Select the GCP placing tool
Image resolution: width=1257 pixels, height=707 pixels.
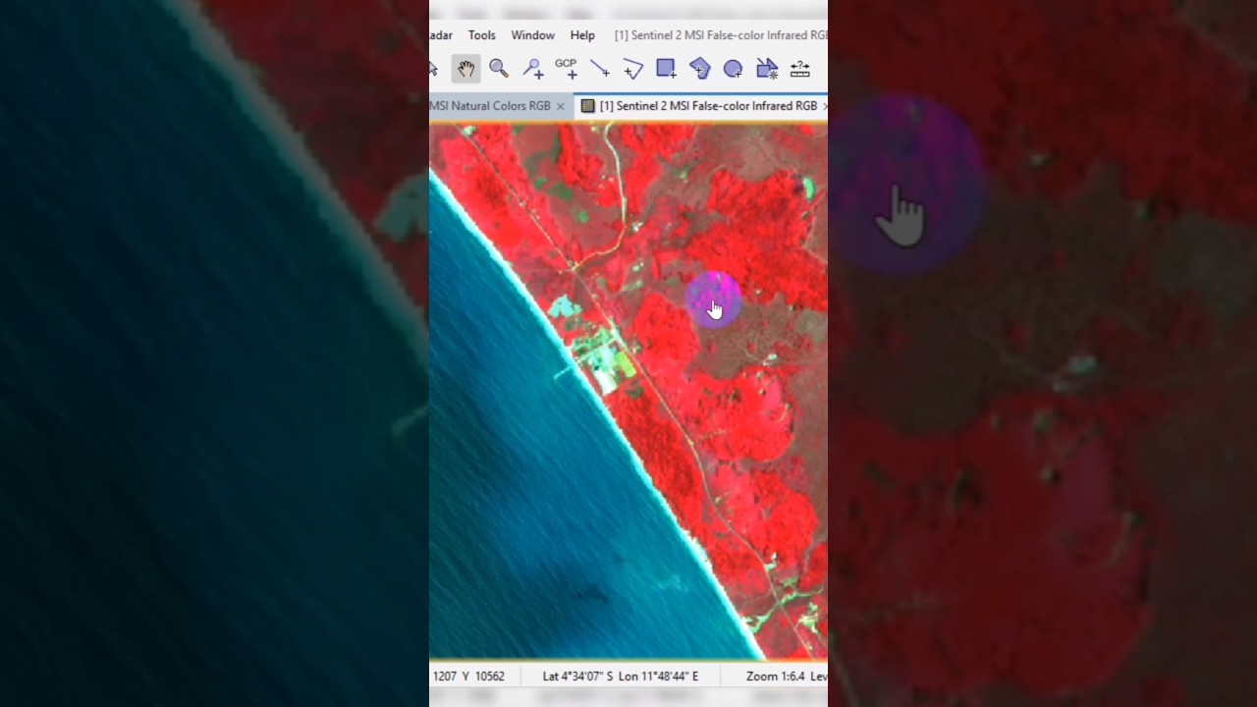566,69
